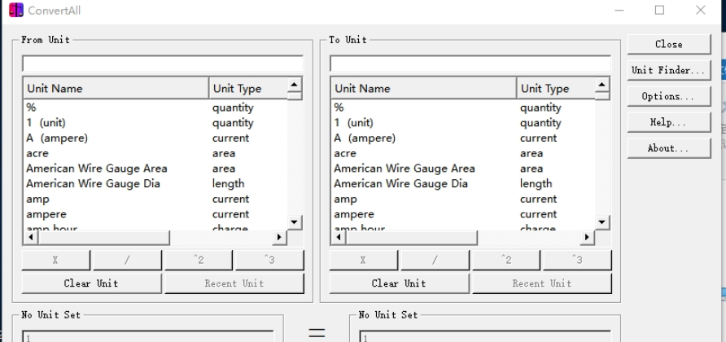Clear Unit in the To Unit panel
The image size is (726, 342).
pos(399,283)
